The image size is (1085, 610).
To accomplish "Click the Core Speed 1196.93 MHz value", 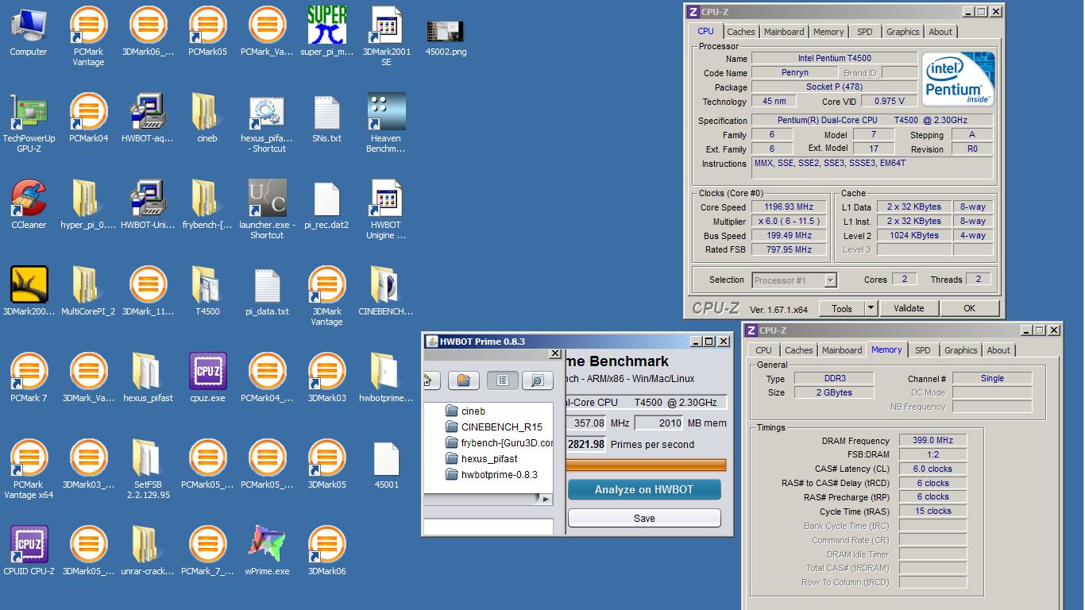I will [790, 207].
